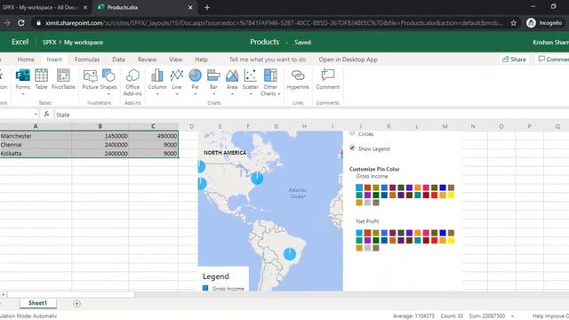This screenshot has height=320, width=569.
Task: Select column header D
Action: coord(192,126)
